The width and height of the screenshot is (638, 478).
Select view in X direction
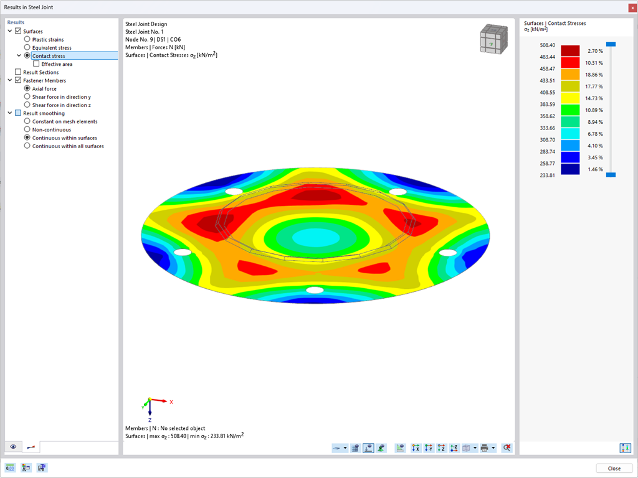[415, 448]
